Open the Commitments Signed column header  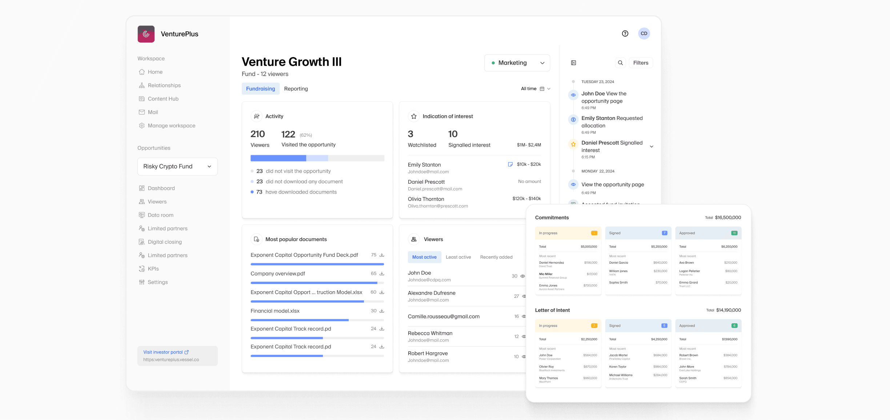coord(638,233)
